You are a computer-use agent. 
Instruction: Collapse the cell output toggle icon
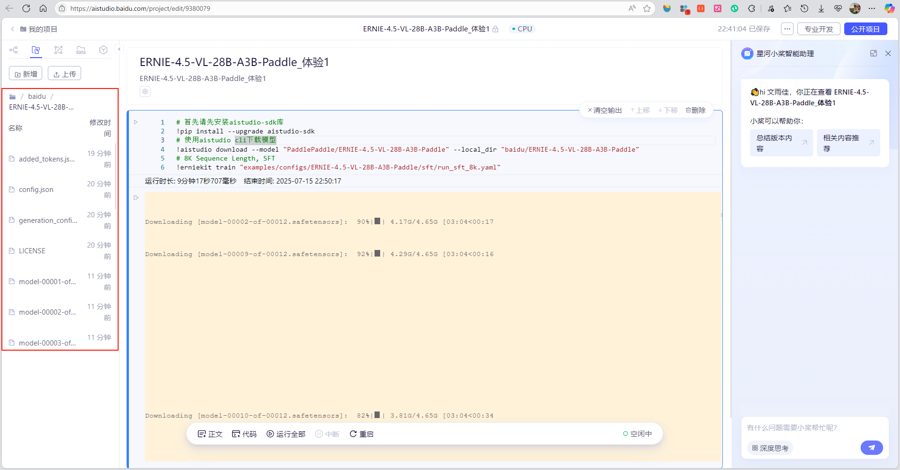tap(136, 198)
